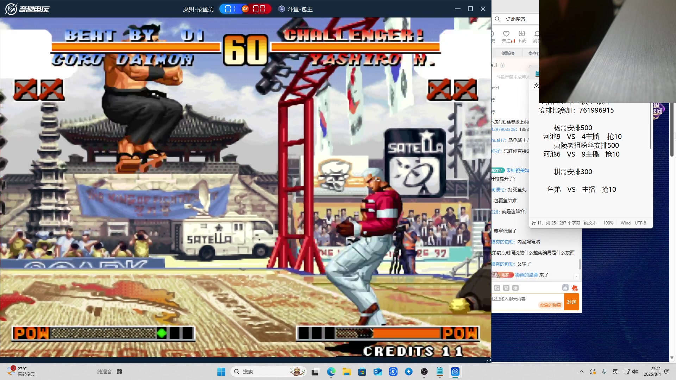Open the clock showing 23:41
This screenshot has height=380, width=676.
(652, 372)
